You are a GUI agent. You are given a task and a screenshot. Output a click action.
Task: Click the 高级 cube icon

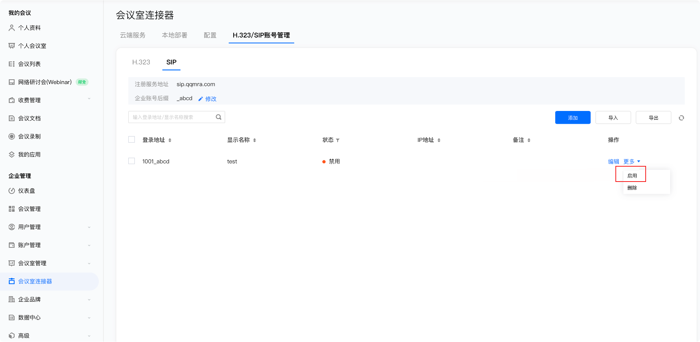12,335
